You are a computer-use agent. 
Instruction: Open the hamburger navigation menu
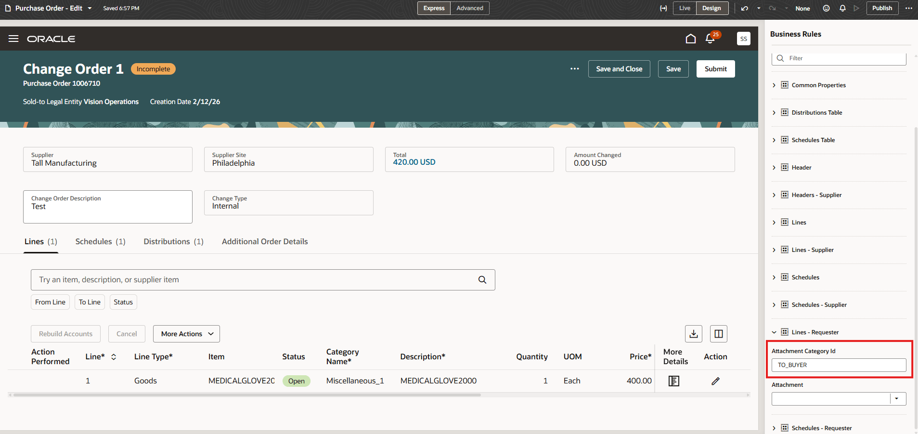click(13, 39)
